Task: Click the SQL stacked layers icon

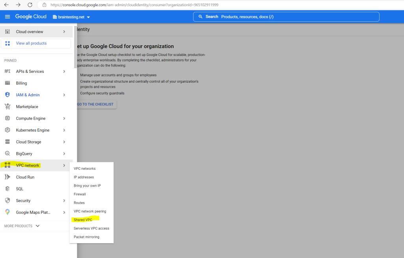Action: [x=7, y=189]
